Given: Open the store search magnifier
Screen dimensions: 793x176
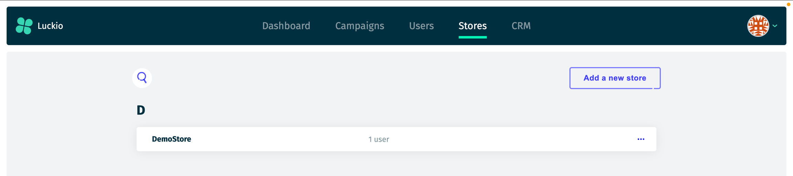Looking at the screenshot, I should (x=142, y=78).
